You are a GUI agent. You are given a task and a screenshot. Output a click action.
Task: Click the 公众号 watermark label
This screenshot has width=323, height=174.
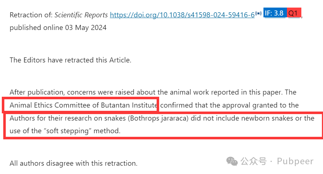254,161
